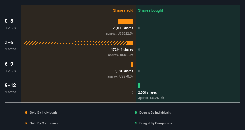The width and height of the screenshot is (245, 130).
Task: Click the '6–9' months row label
Action: pyautogui.click(x=9, y=64)
